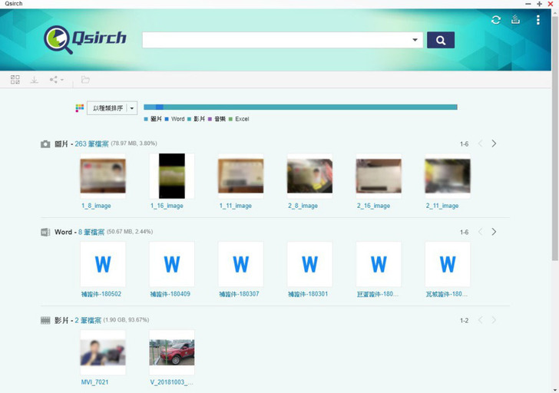
Task: Click the 圖片 segment of distribution bar
Action: point(150,107)
